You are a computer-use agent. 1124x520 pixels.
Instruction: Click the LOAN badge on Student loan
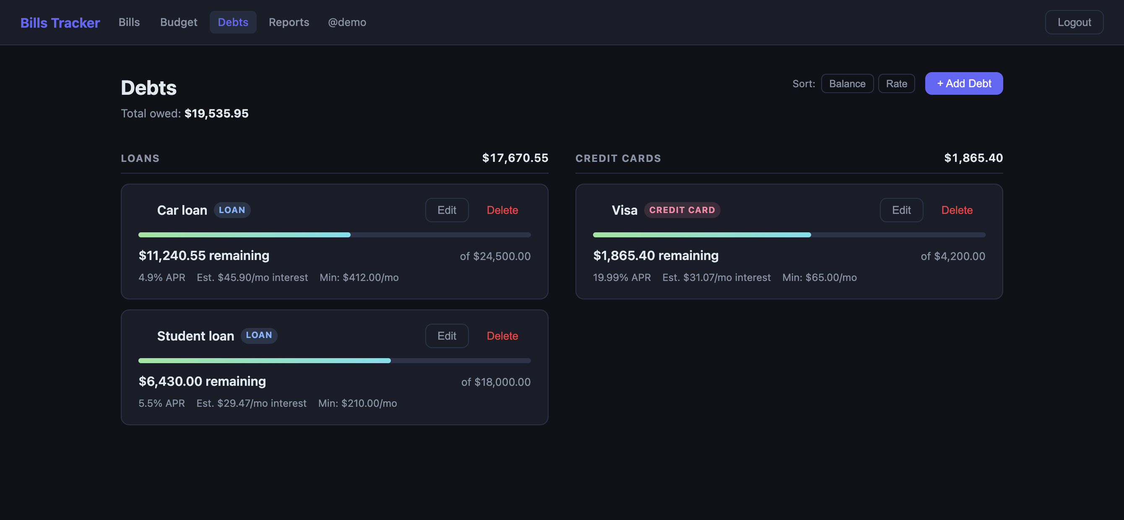(259, 335)
